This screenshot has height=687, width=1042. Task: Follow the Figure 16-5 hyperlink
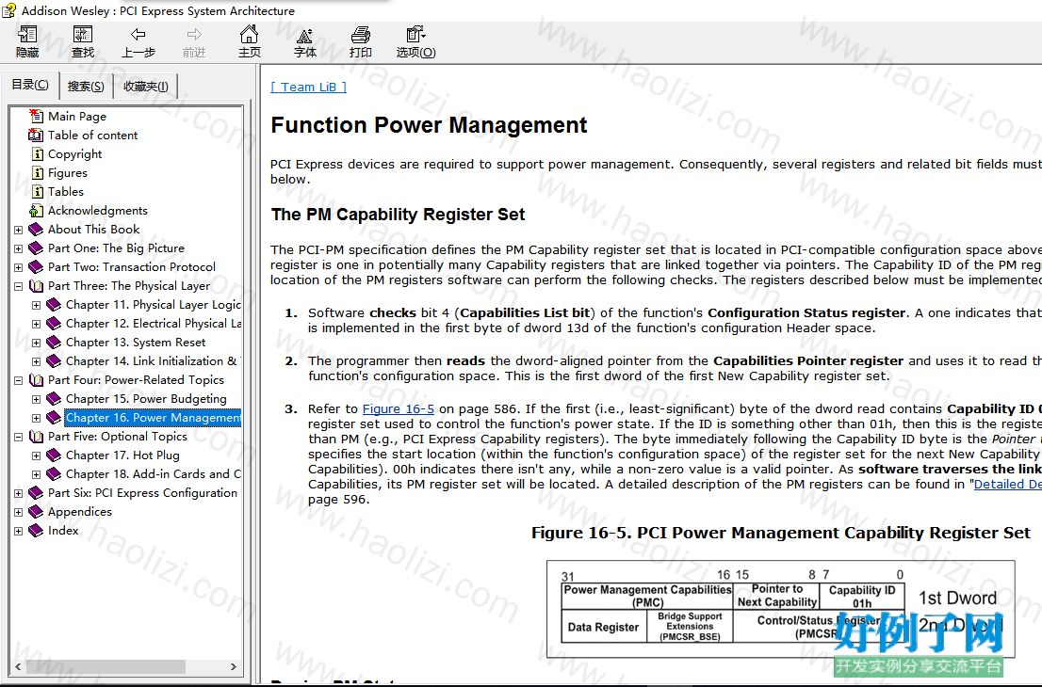(x=399, y=408)
